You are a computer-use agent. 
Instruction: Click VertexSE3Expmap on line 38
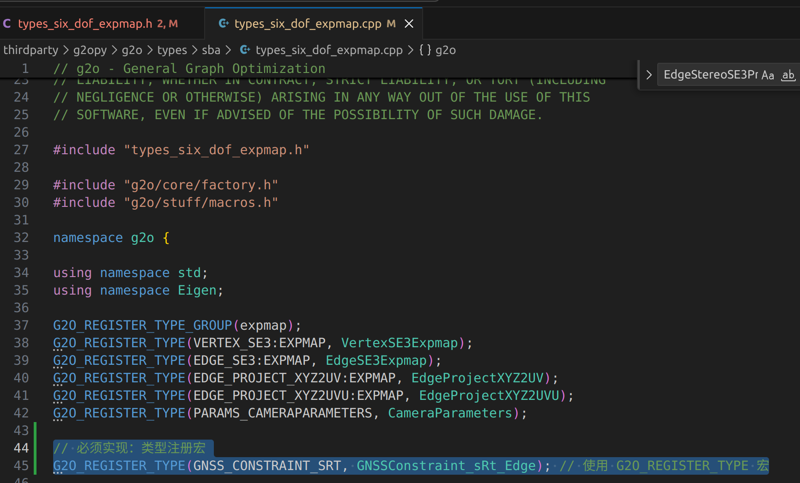[400, 343]
